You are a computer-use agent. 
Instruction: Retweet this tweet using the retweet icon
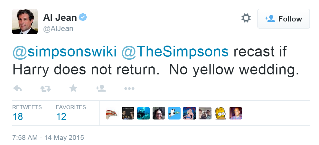point(45,89)
